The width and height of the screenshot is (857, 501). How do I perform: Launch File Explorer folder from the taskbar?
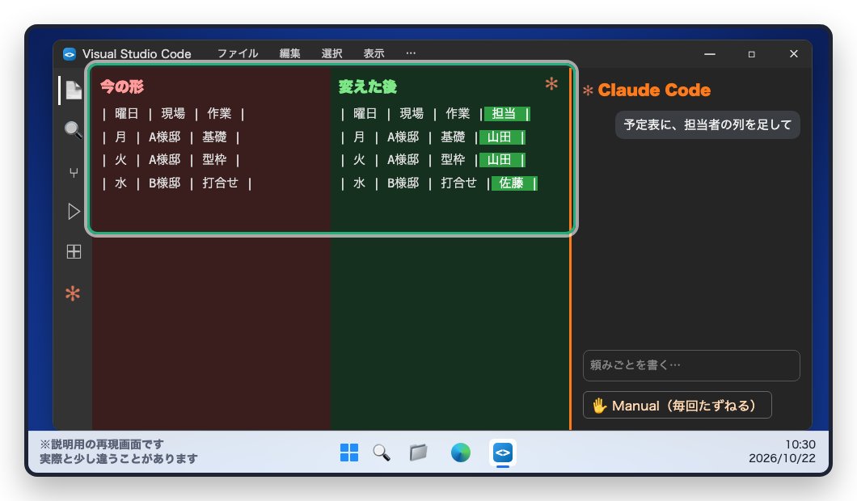tap(419, 453)
